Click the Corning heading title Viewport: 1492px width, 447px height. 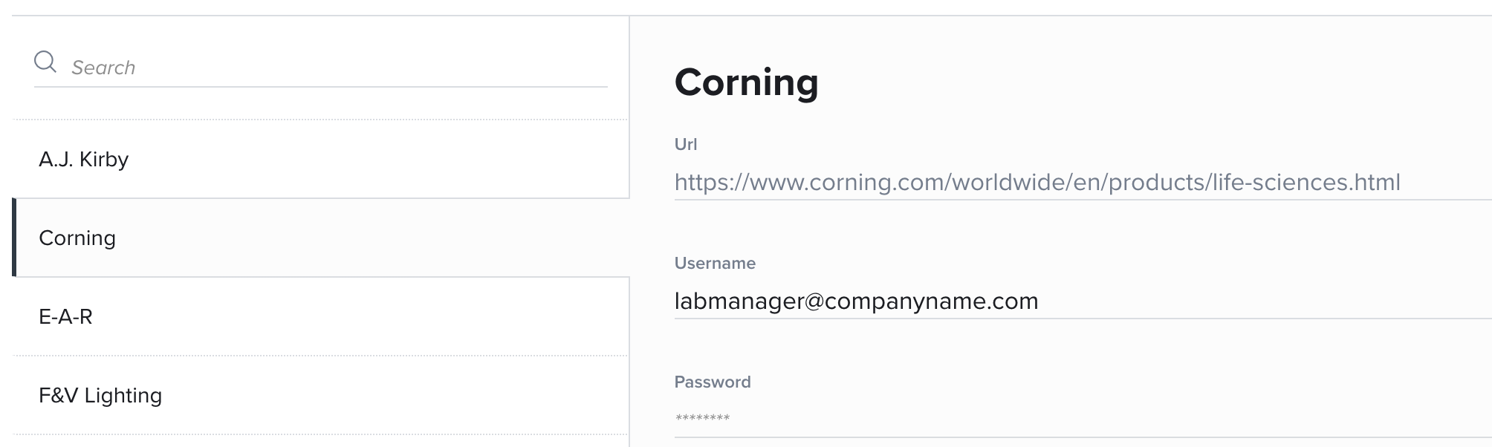[746, 82]
